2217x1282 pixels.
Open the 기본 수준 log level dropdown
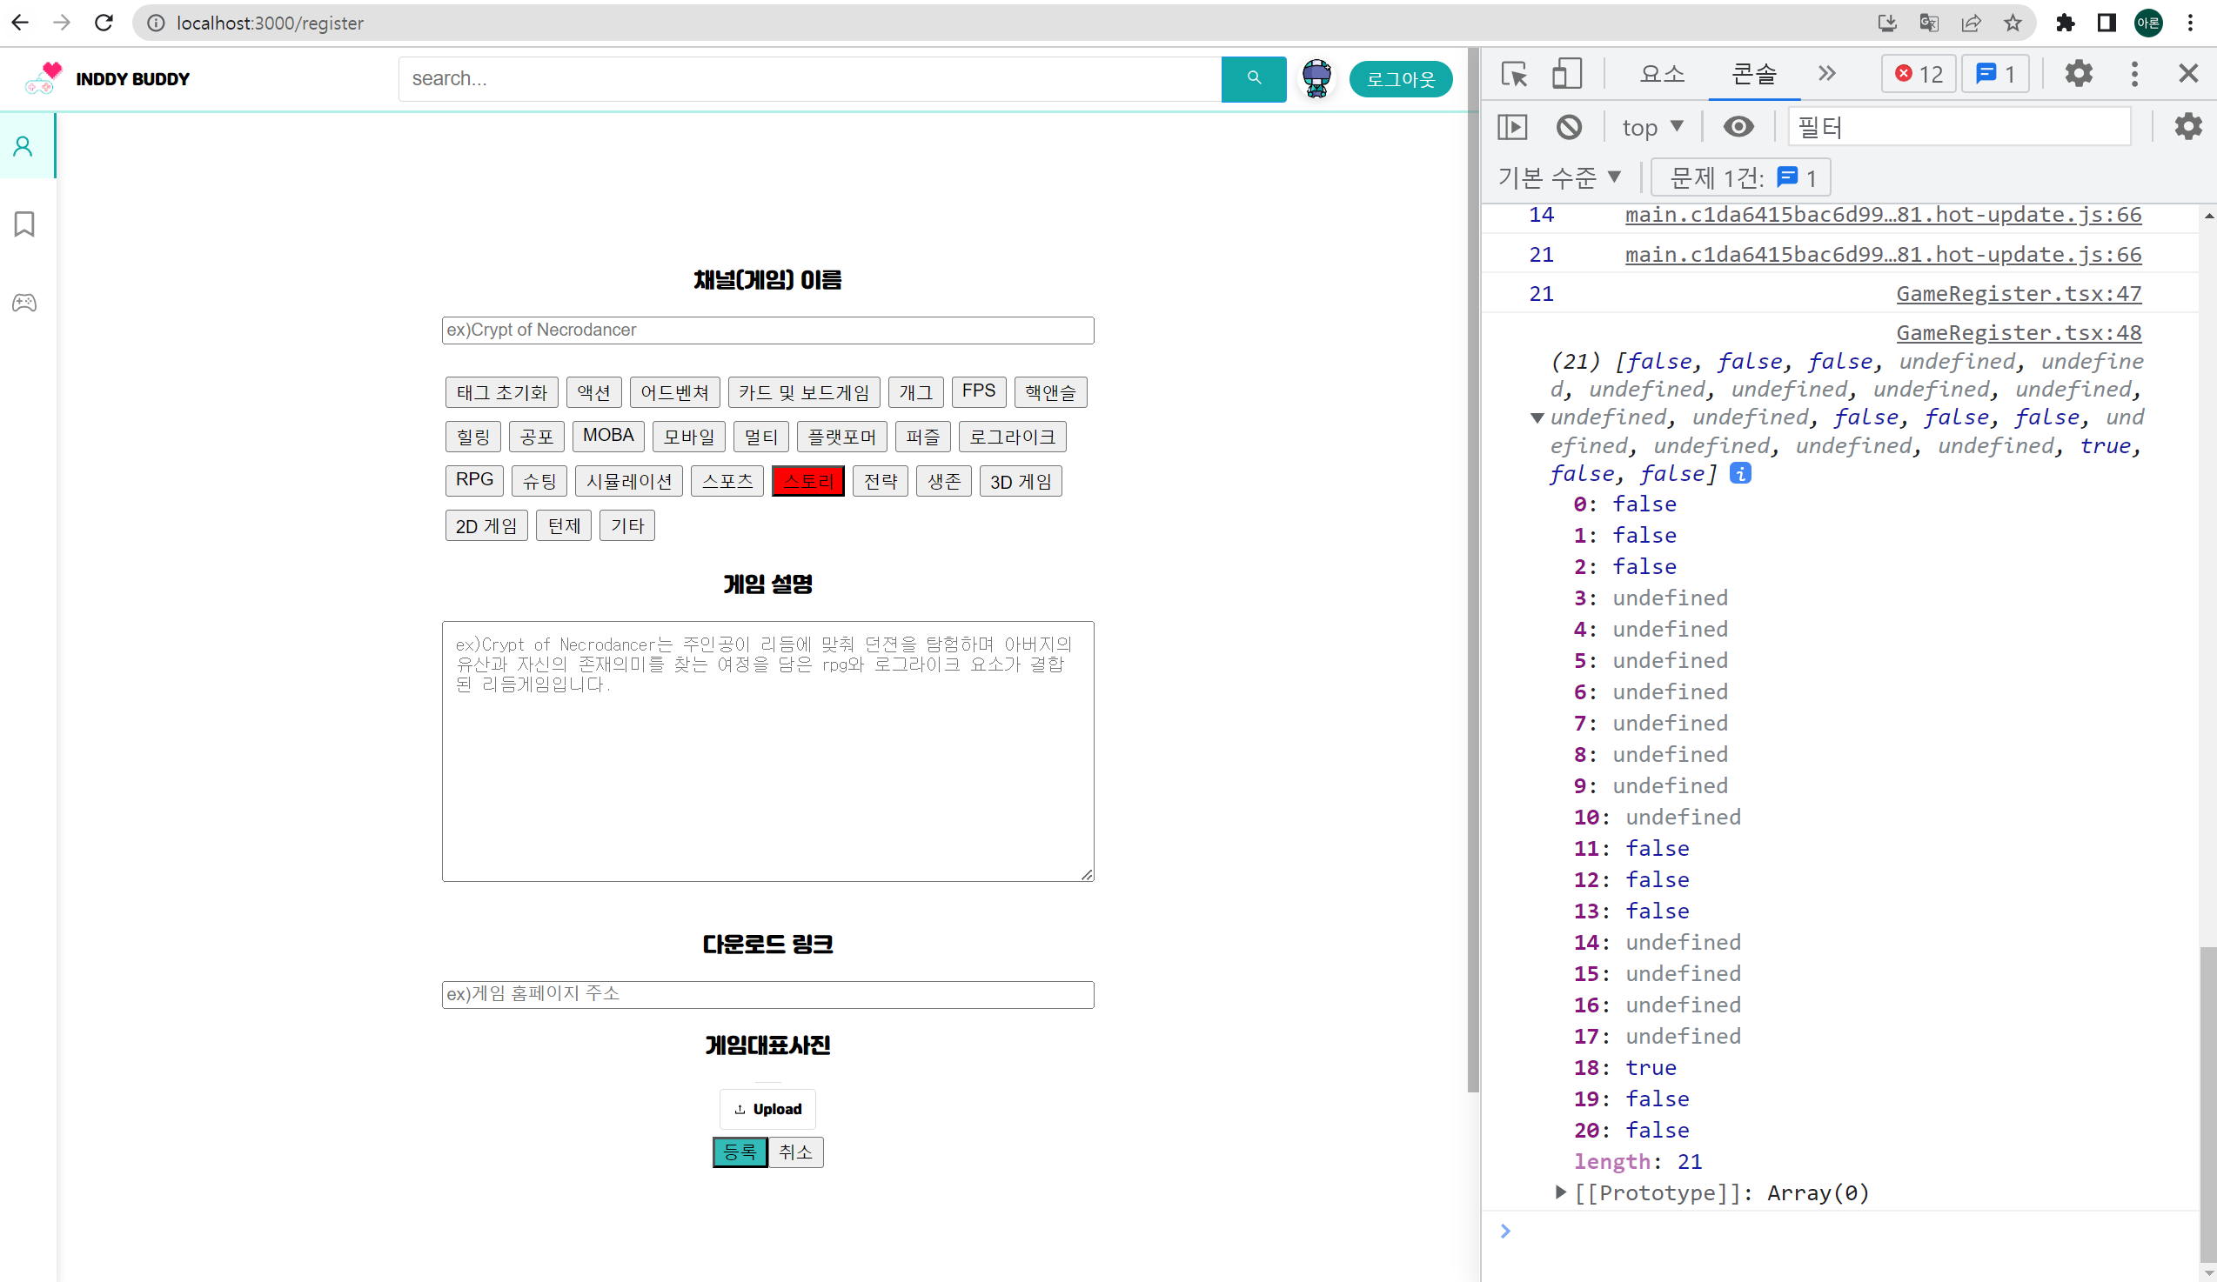[1559, 177]
